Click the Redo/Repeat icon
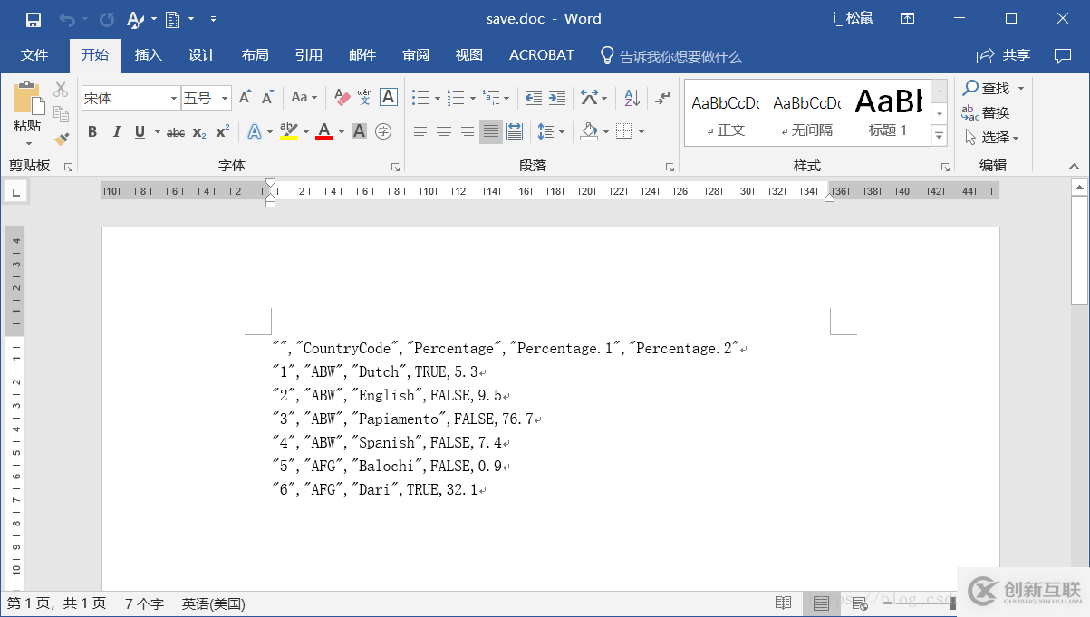 (107, 19)
